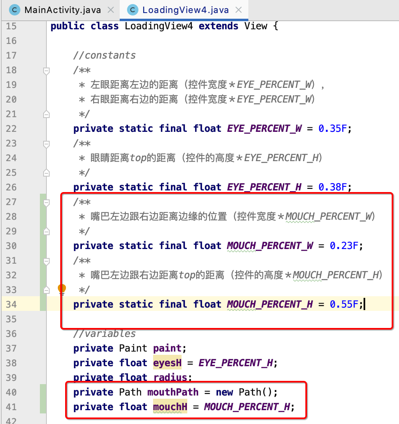
Task: Click the View superclass on line 15
Action: pos(256,26)
